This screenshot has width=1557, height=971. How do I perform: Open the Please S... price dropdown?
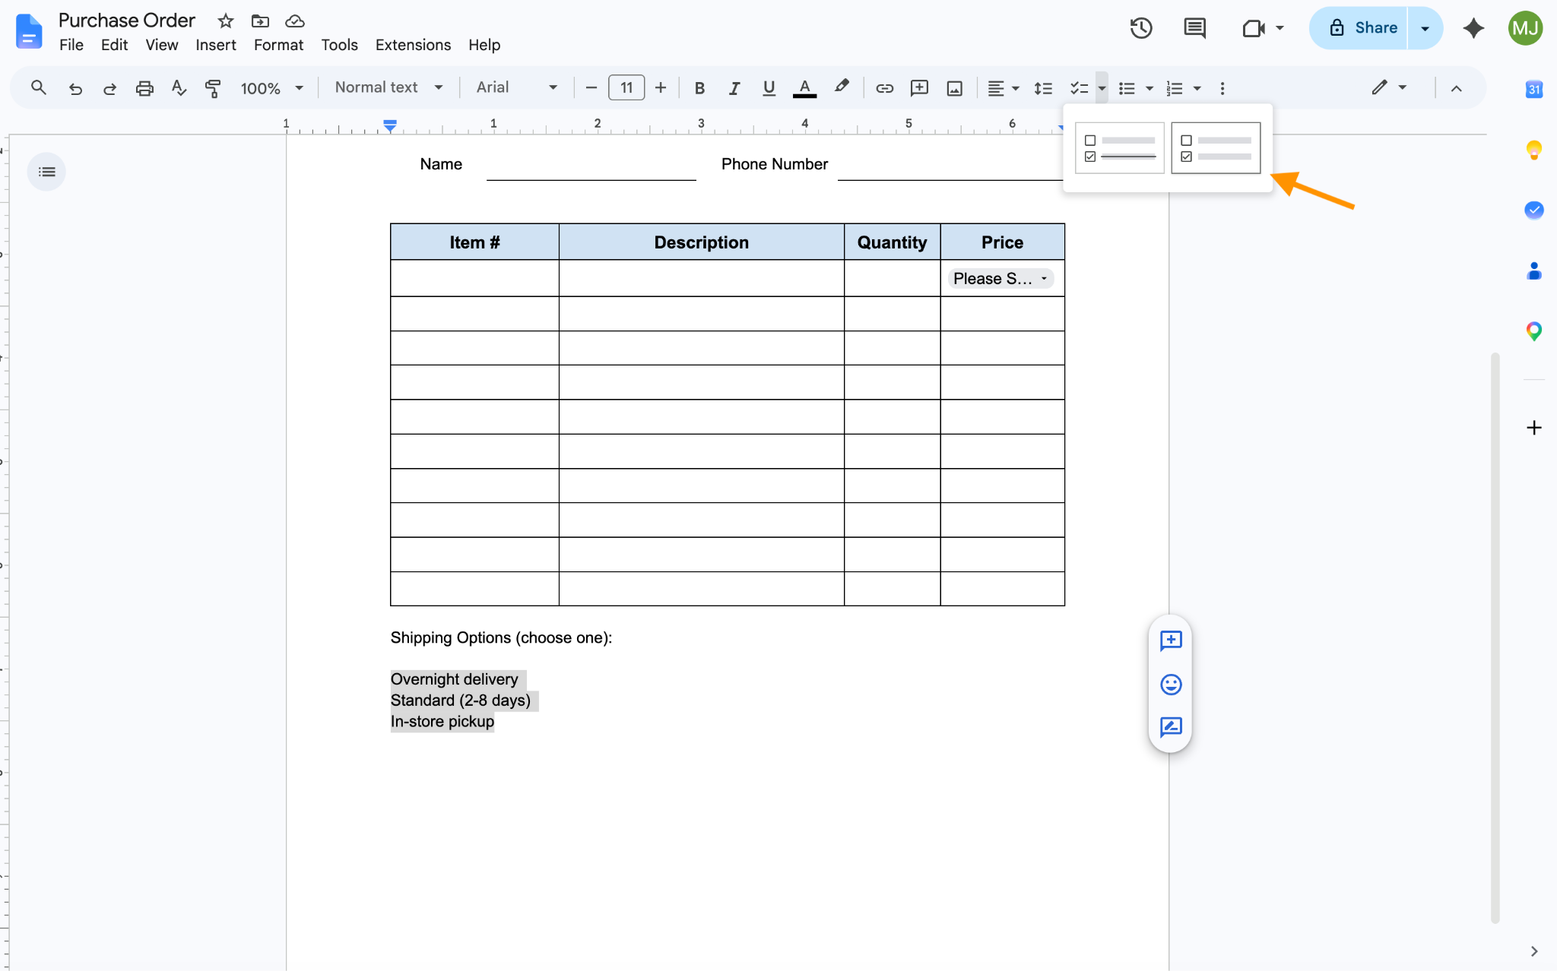1000,279
